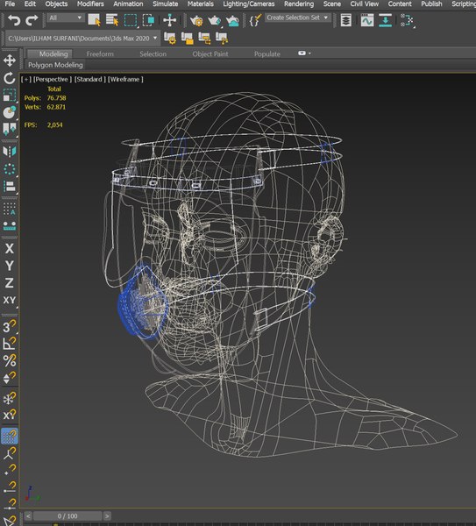Click the twin teal-arrow banner icon

pyautogui.click(x=10, y=129)
